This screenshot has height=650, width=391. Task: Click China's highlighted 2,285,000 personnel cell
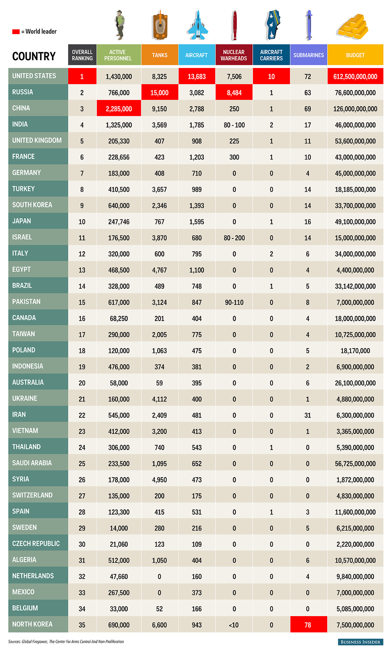tap(119, 109)
